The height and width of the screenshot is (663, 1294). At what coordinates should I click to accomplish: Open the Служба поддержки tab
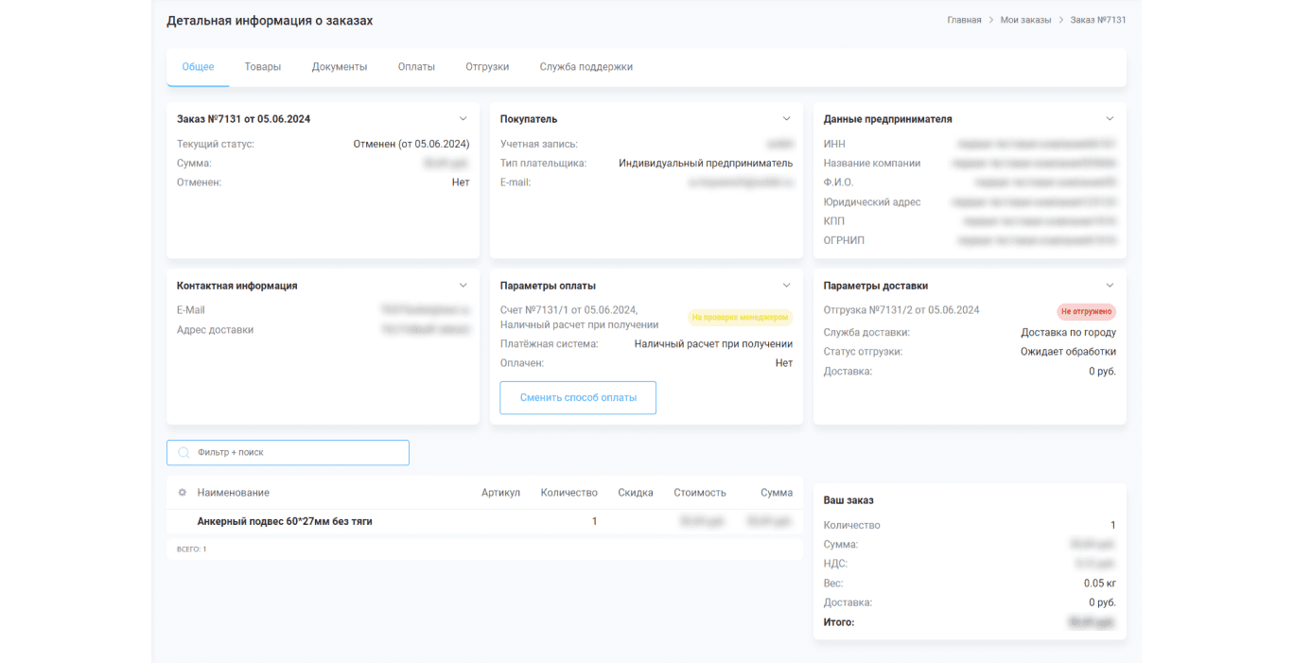pos(586,67)
